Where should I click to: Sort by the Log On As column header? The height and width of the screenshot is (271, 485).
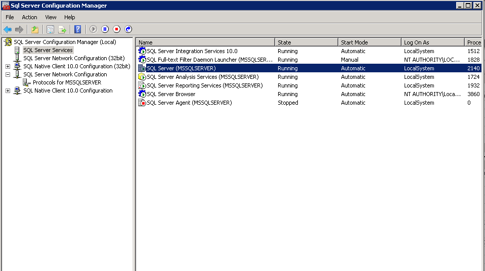[x=433, y=42]
